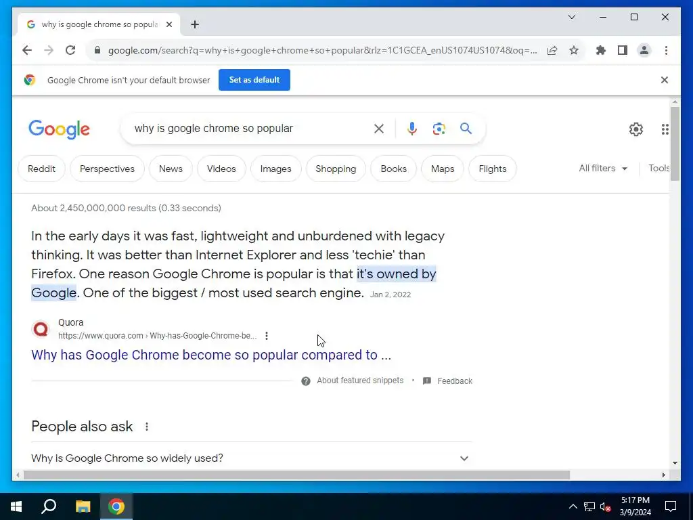Open Windows taskbar search
Image resolution: width=693 pixels, height=520 pixels.
[49, 506]
